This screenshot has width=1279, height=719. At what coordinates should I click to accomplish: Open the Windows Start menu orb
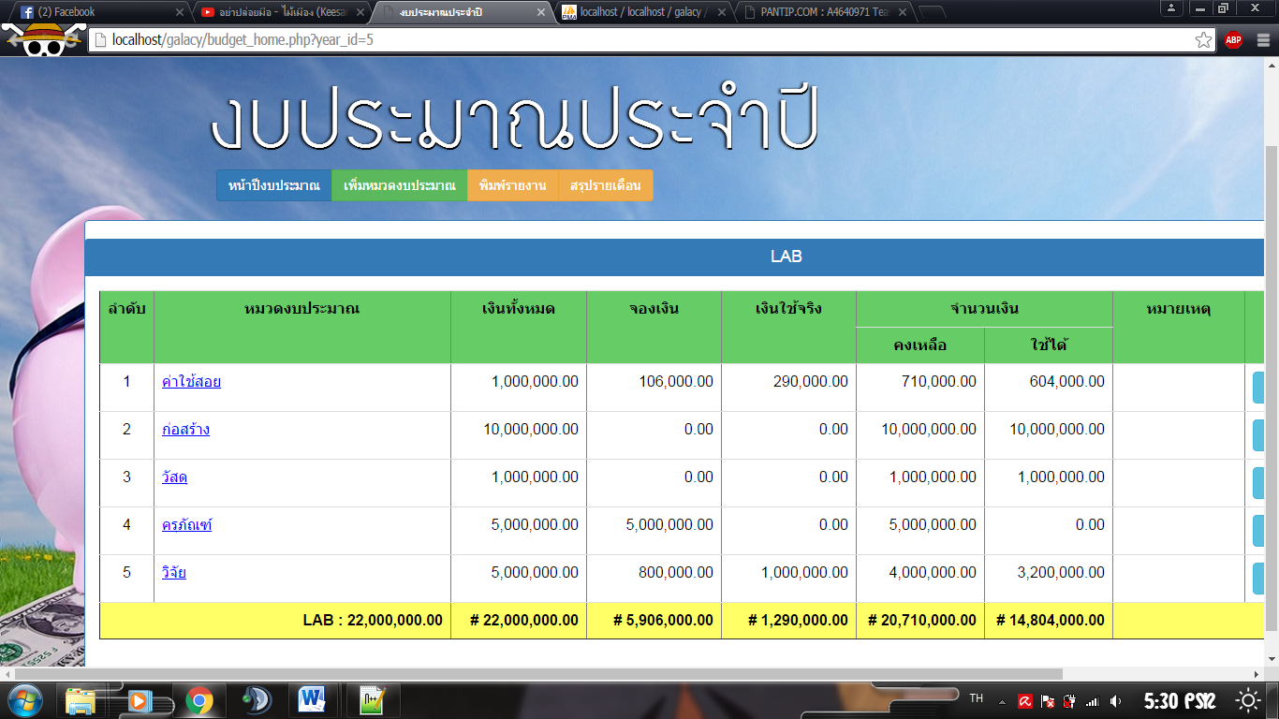pyautogui.click(x=25, y=700)
